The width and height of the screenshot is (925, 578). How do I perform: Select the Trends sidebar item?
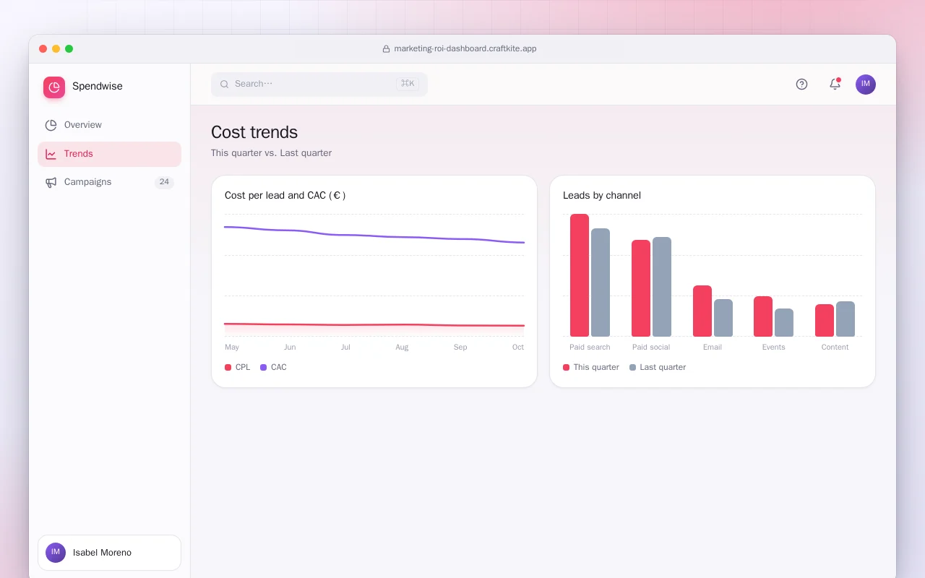point(109,154)
